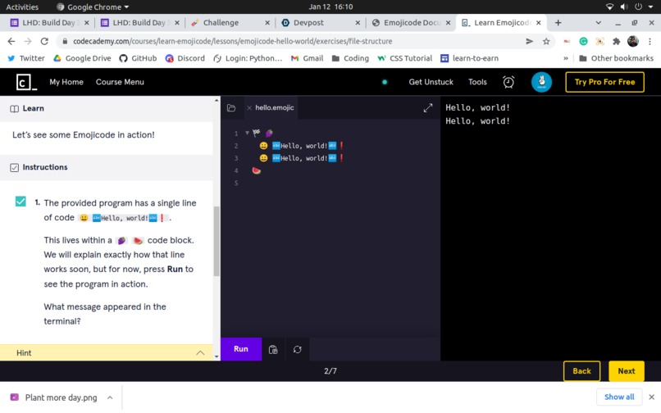Open the CSS Tutorial bookmark
This screenshot has height=413, width=661.
[404, 58]
